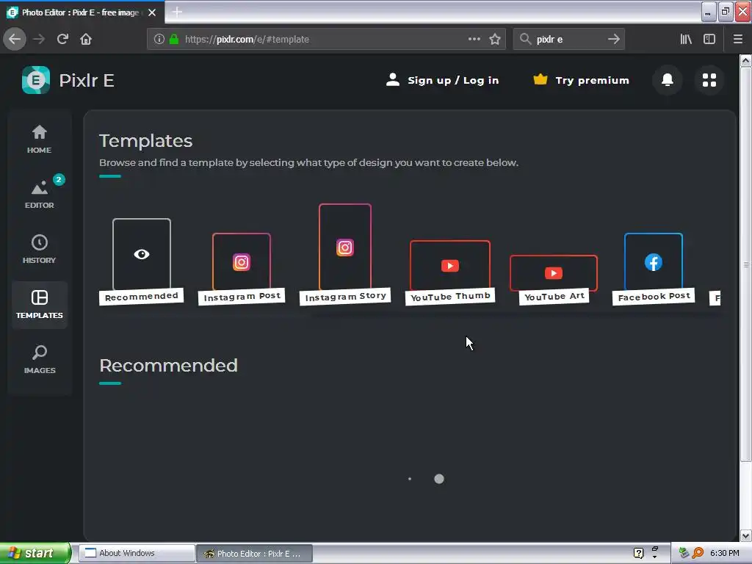Image resolution: width=752 pixels, height=564 pixels.
Task: Open the notifications bell
Action: click(667, 79)
